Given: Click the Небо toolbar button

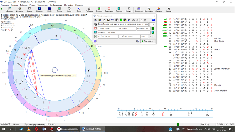Looking at the screenshot, I should 49,10.
